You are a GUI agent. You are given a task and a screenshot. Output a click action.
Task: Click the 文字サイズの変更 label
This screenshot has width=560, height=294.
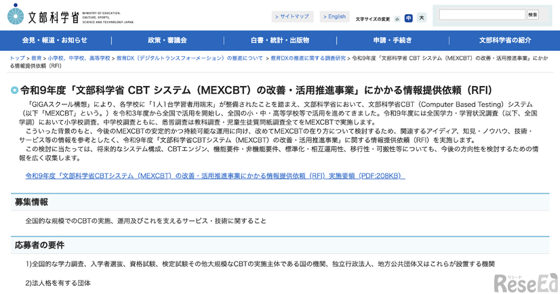[x=372, y=19]
